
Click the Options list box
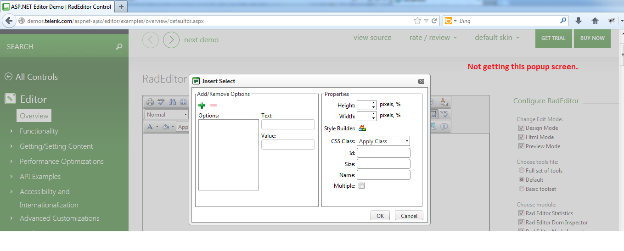[x=229, y=155]
